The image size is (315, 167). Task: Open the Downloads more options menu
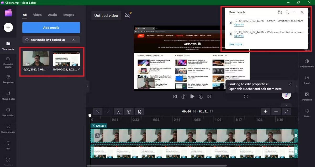295,12
